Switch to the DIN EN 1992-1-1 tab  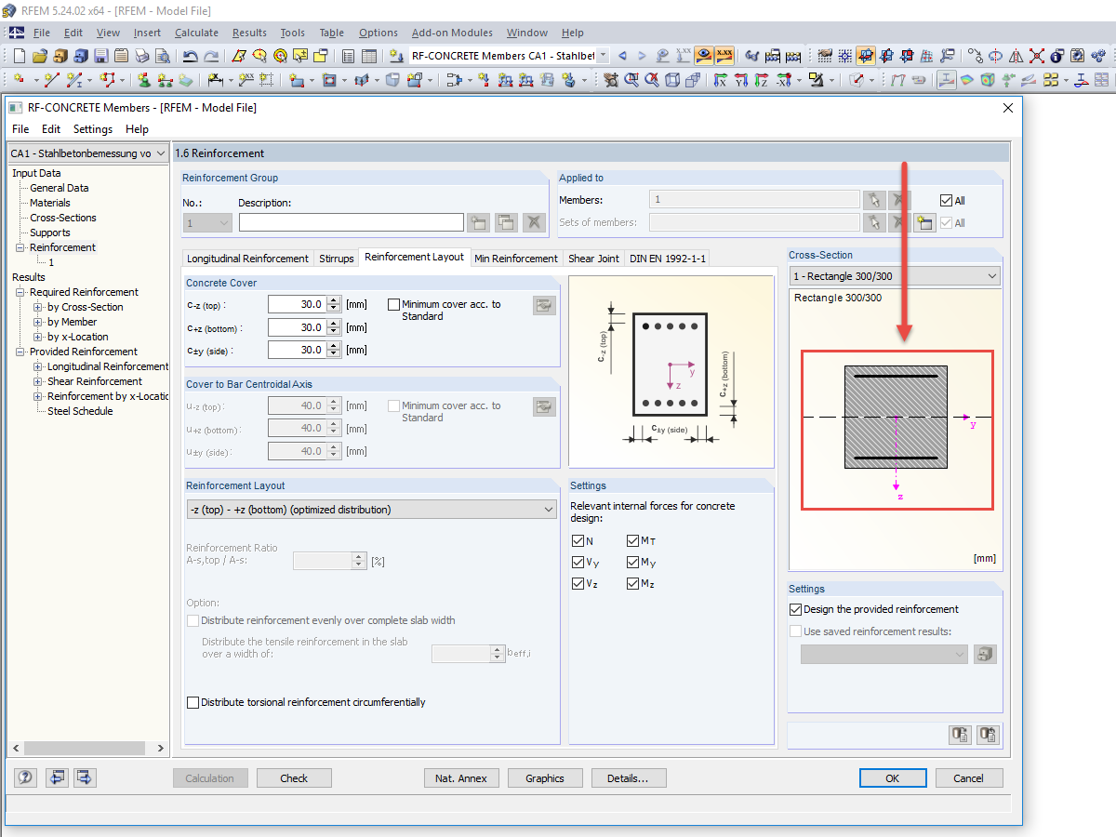point(666,259)
